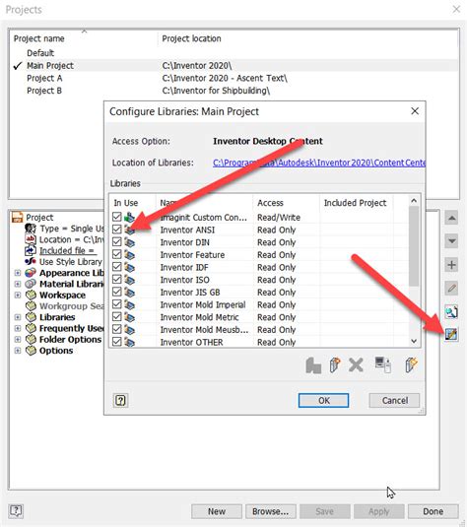Screen dimensions: 467x527
Task: Click the pencil Edit icon in Projects
Action: tap(451, 288)
